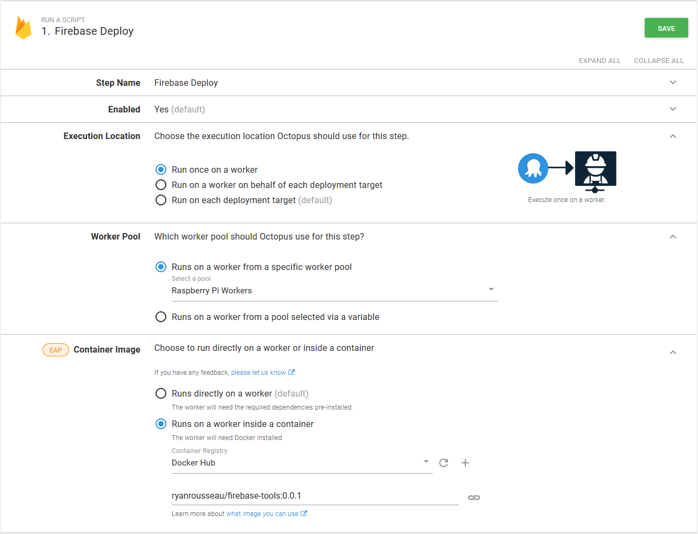Screen dimensions: 698x534
Task: Select 'Run on a worker on behalf of each deployment target'
Action: (161, 185)
